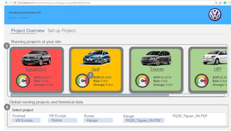This screenshot has height=131, width=231.
Task: Click Tiguan 'Red: 2 Act' text
Action: pyautogui.click(x=41, y=81)
